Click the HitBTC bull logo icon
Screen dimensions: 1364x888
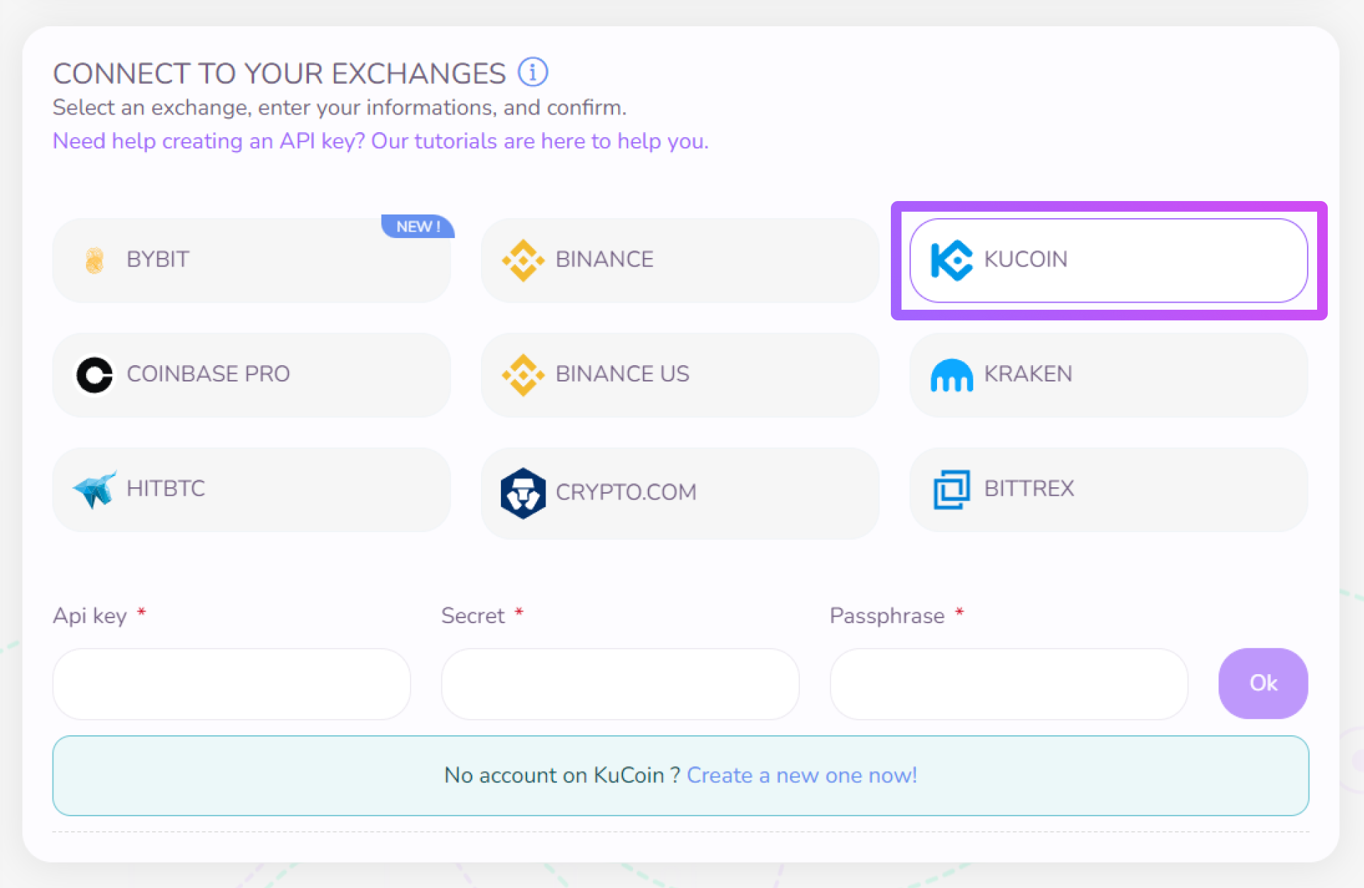click(95, 489)
